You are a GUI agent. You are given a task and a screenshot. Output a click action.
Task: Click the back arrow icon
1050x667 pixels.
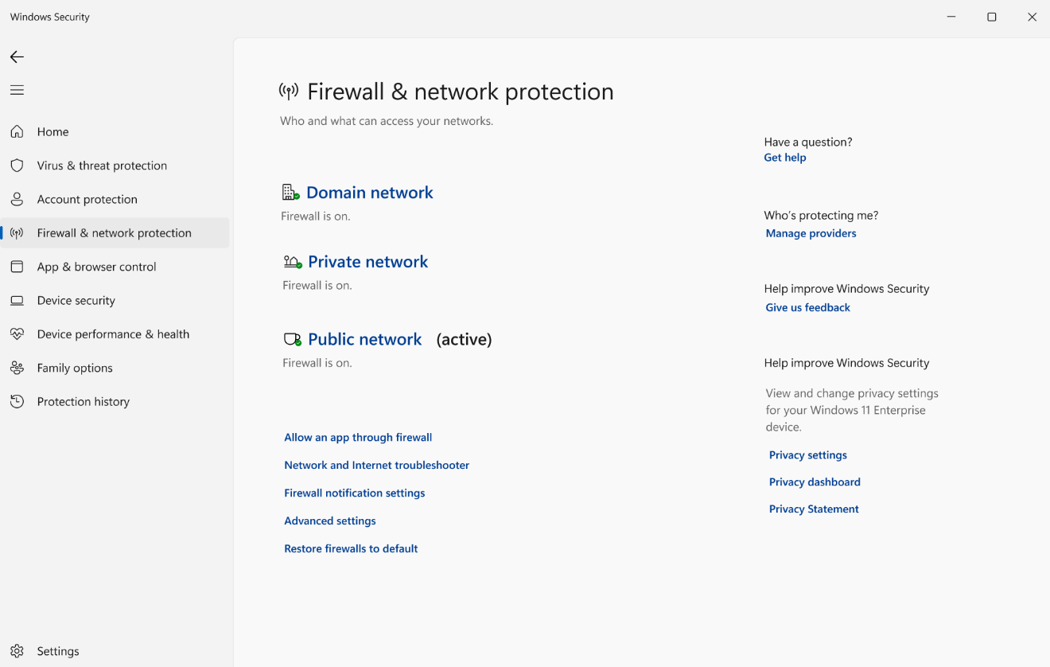17,57
